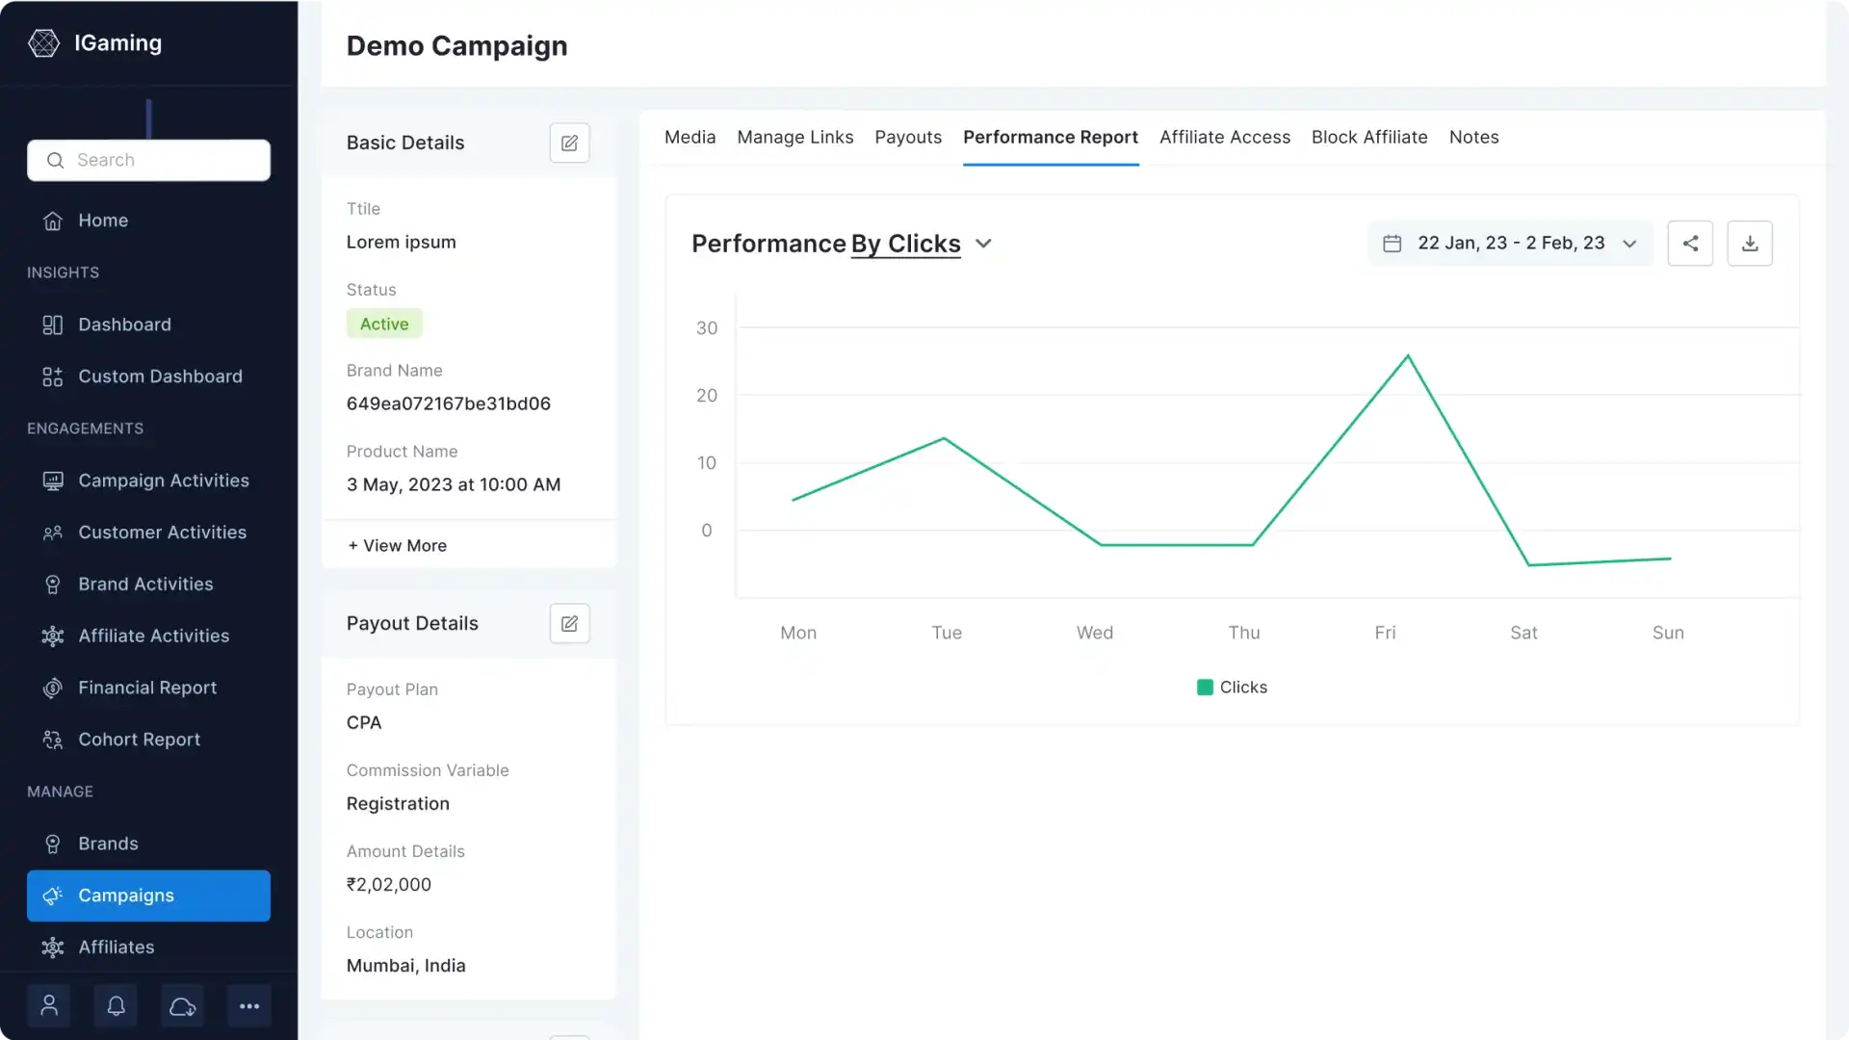The height and width of the screenshot is (1040, 1849).
Task: Click the Affiliate Activities network icon
Action: pyautogui.click(x=53, y=637)
